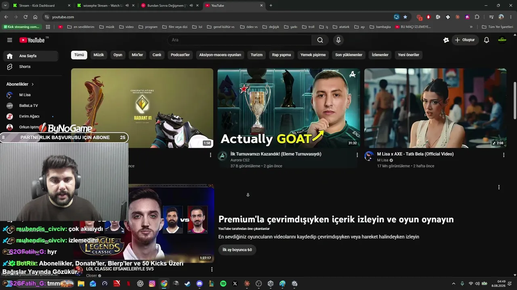This screenshot has height=290, width=517.
Task: Open the browser extensions puzzle menu
Action: coord(477,17)
